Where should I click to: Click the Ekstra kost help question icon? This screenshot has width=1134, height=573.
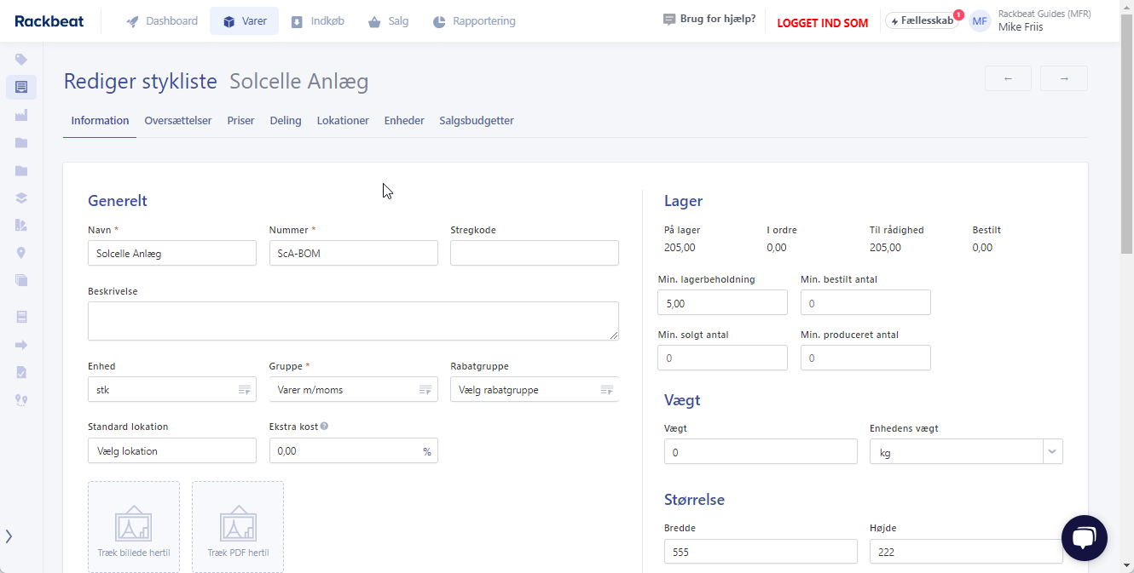324,427
